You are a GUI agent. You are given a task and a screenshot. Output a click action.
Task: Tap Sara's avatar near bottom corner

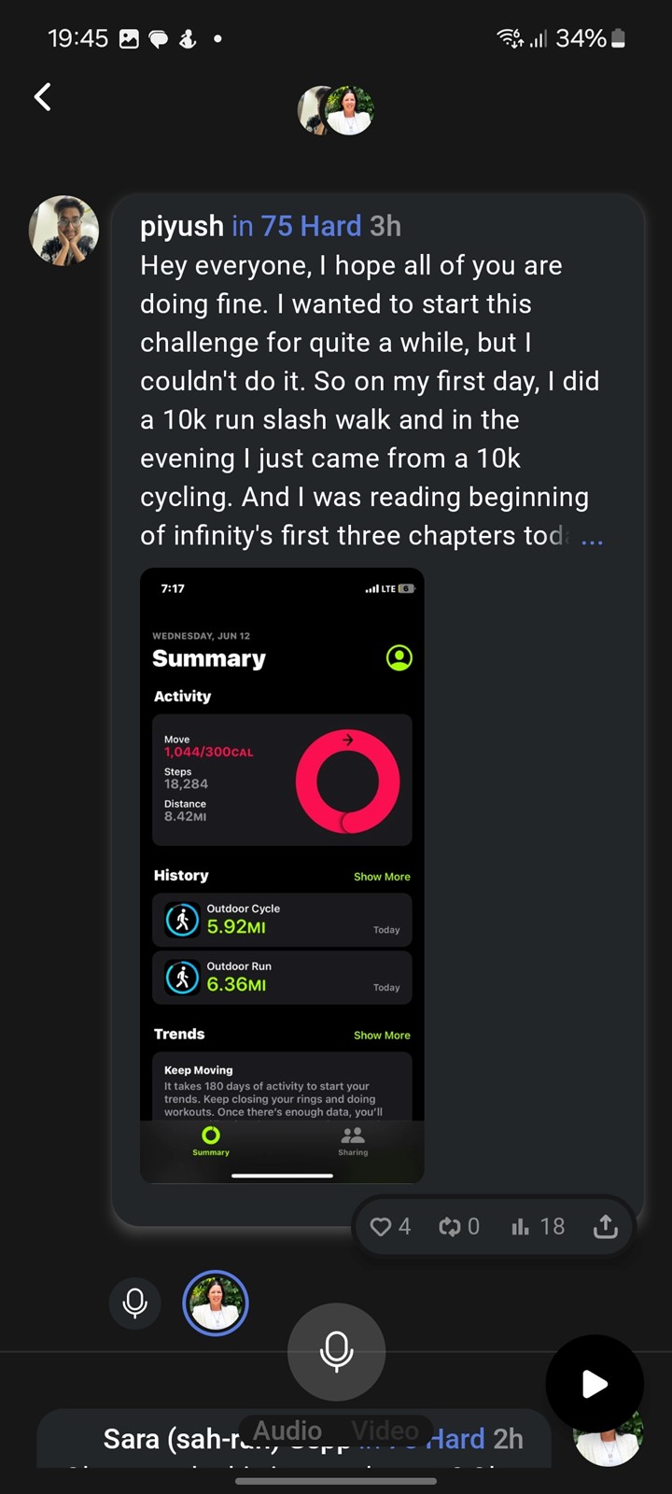(609, 1438)
